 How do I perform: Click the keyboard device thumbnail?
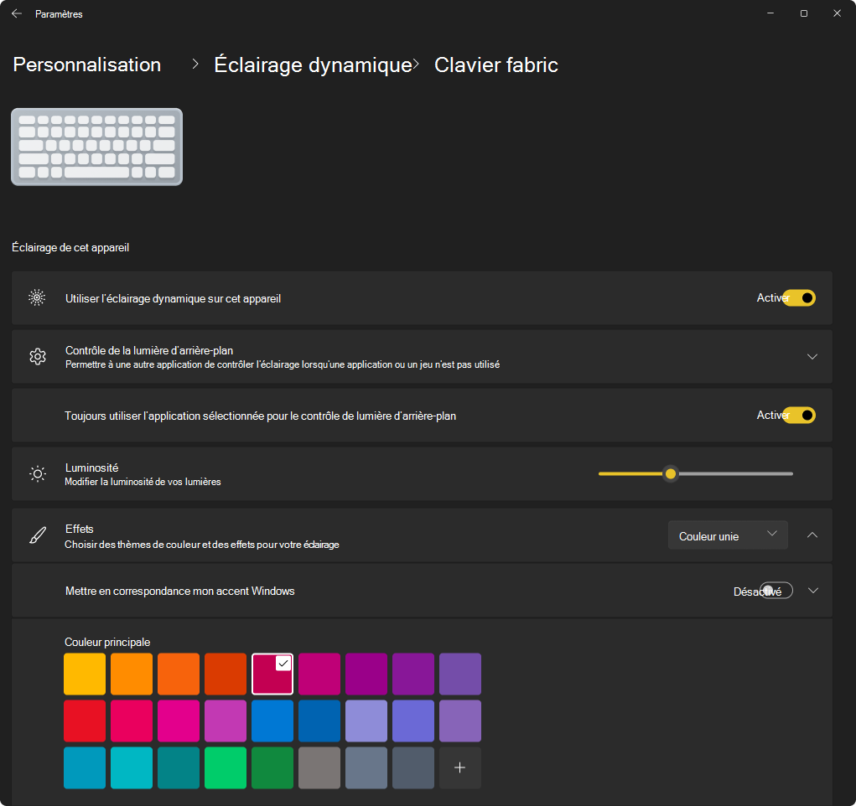click(96, 147)
